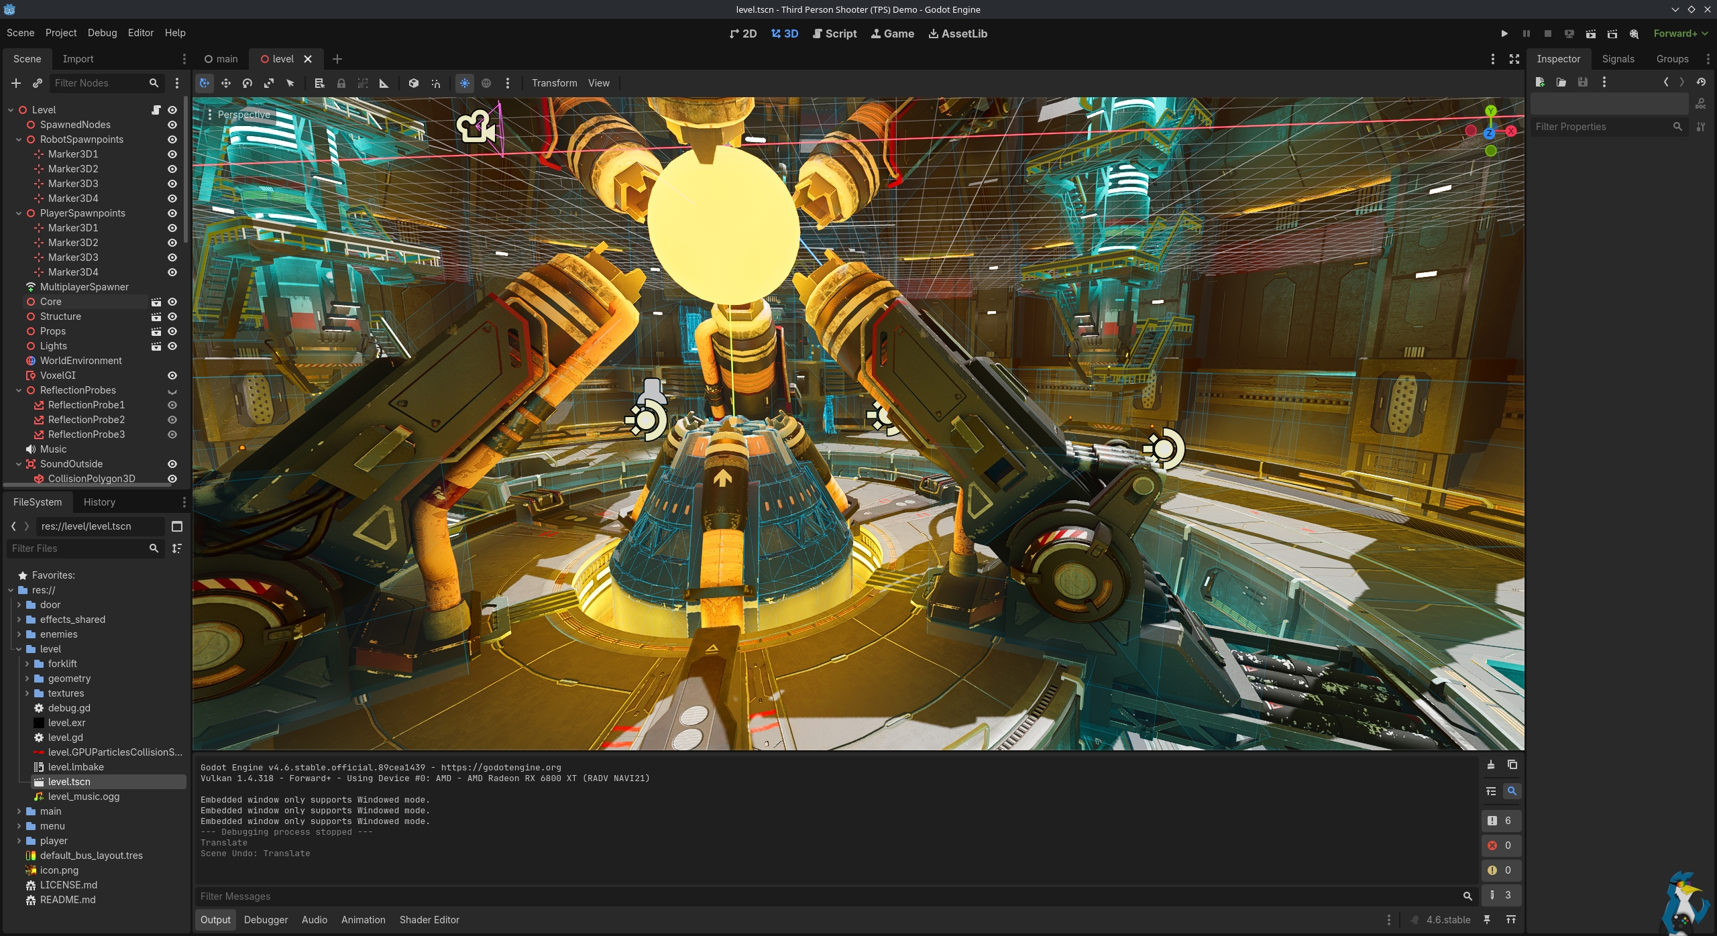Open the Debug menu
This screenshot has width=1717, height=936.
point(102,33)
